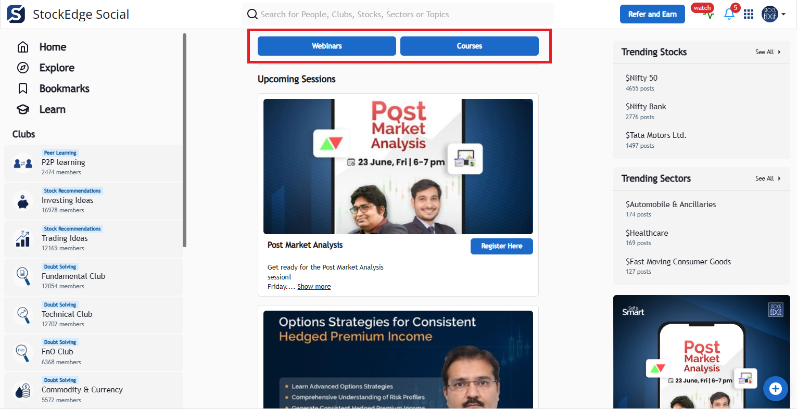The image size is (797, 409).
Task: Open the Investing Ideas piggy bank icon
Action: (x=23, y=201)
